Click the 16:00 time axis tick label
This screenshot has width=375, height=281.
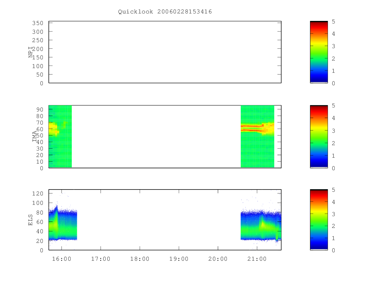62,259
